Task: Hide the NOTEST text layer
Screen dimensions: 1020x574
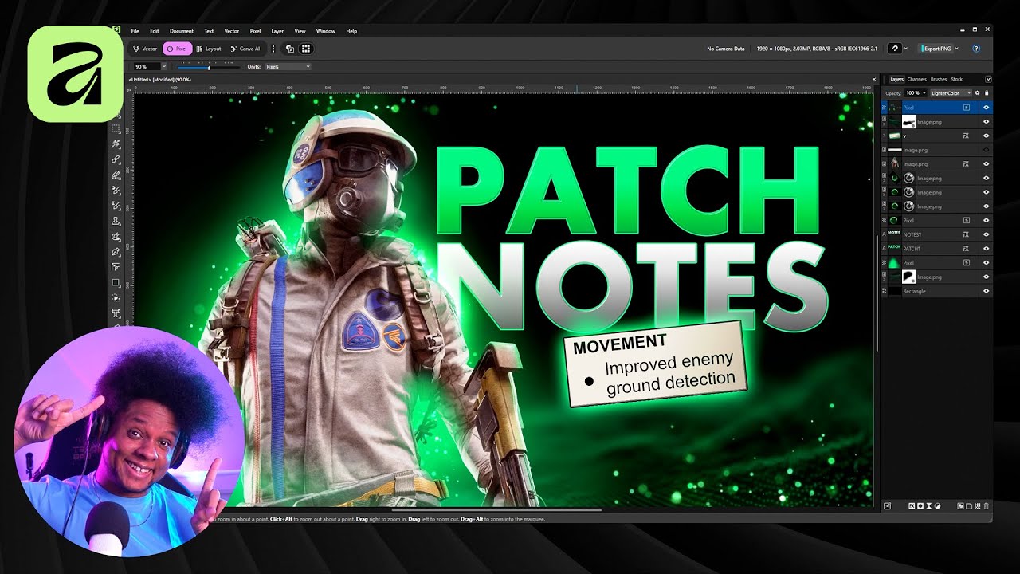Action: point(987,234)
